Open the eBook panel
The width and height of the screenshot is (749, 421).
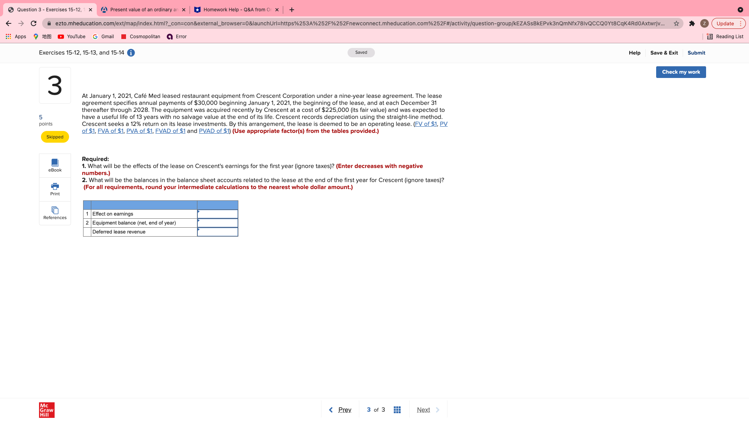tap(55, 165)
